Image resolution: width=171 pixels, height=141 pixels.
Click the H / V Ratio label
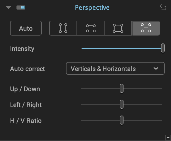[x=26, y=121]
